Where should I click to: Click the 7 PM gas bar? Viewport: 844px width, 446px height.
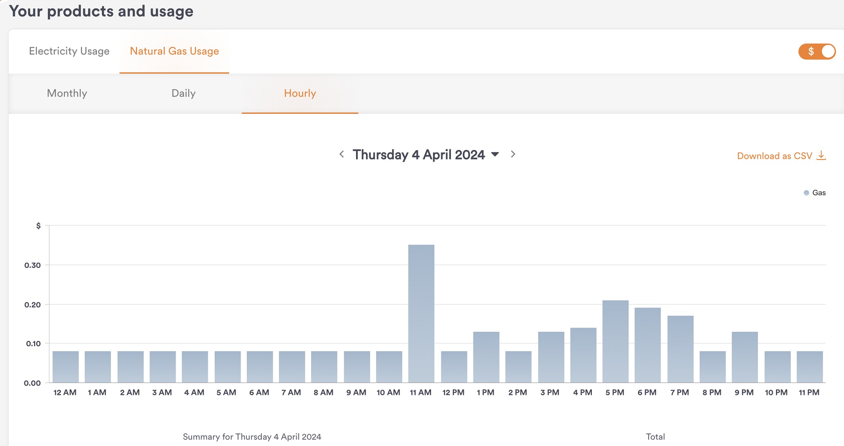pos(680,349)
